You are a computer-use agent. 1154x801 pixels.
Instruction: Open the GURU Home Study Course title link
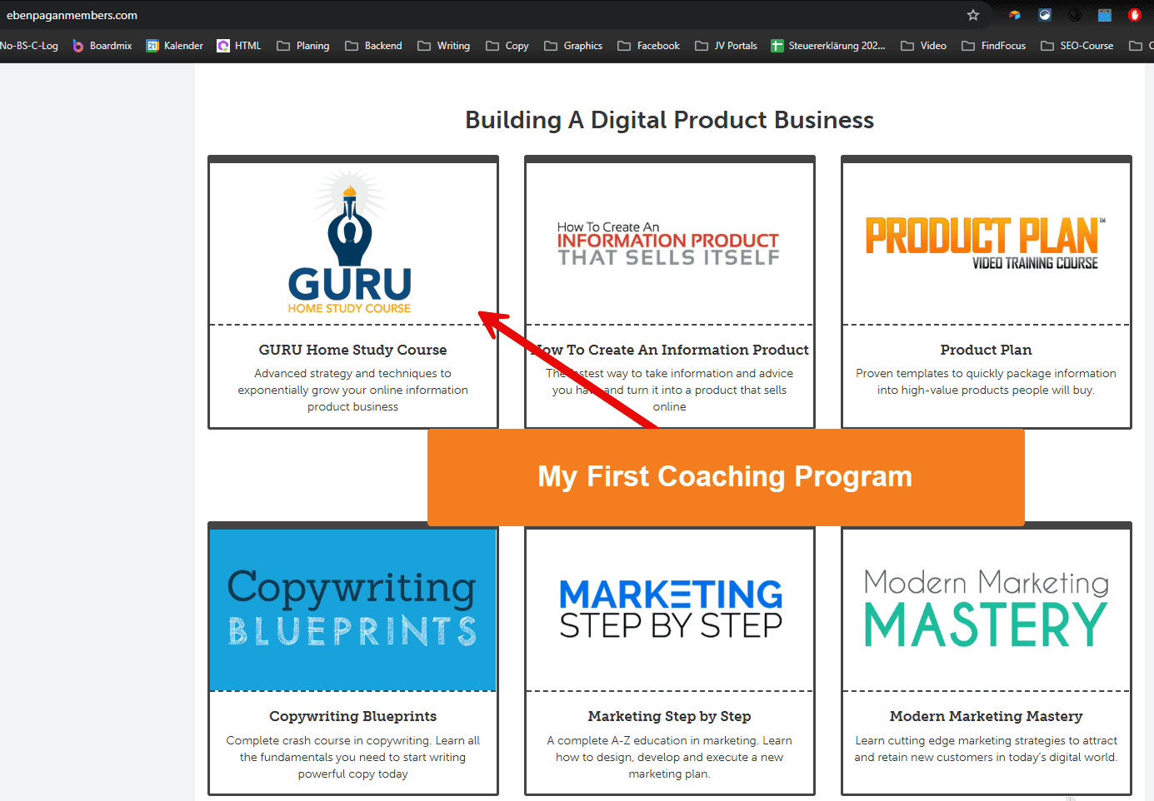click(x=352, y=350)
